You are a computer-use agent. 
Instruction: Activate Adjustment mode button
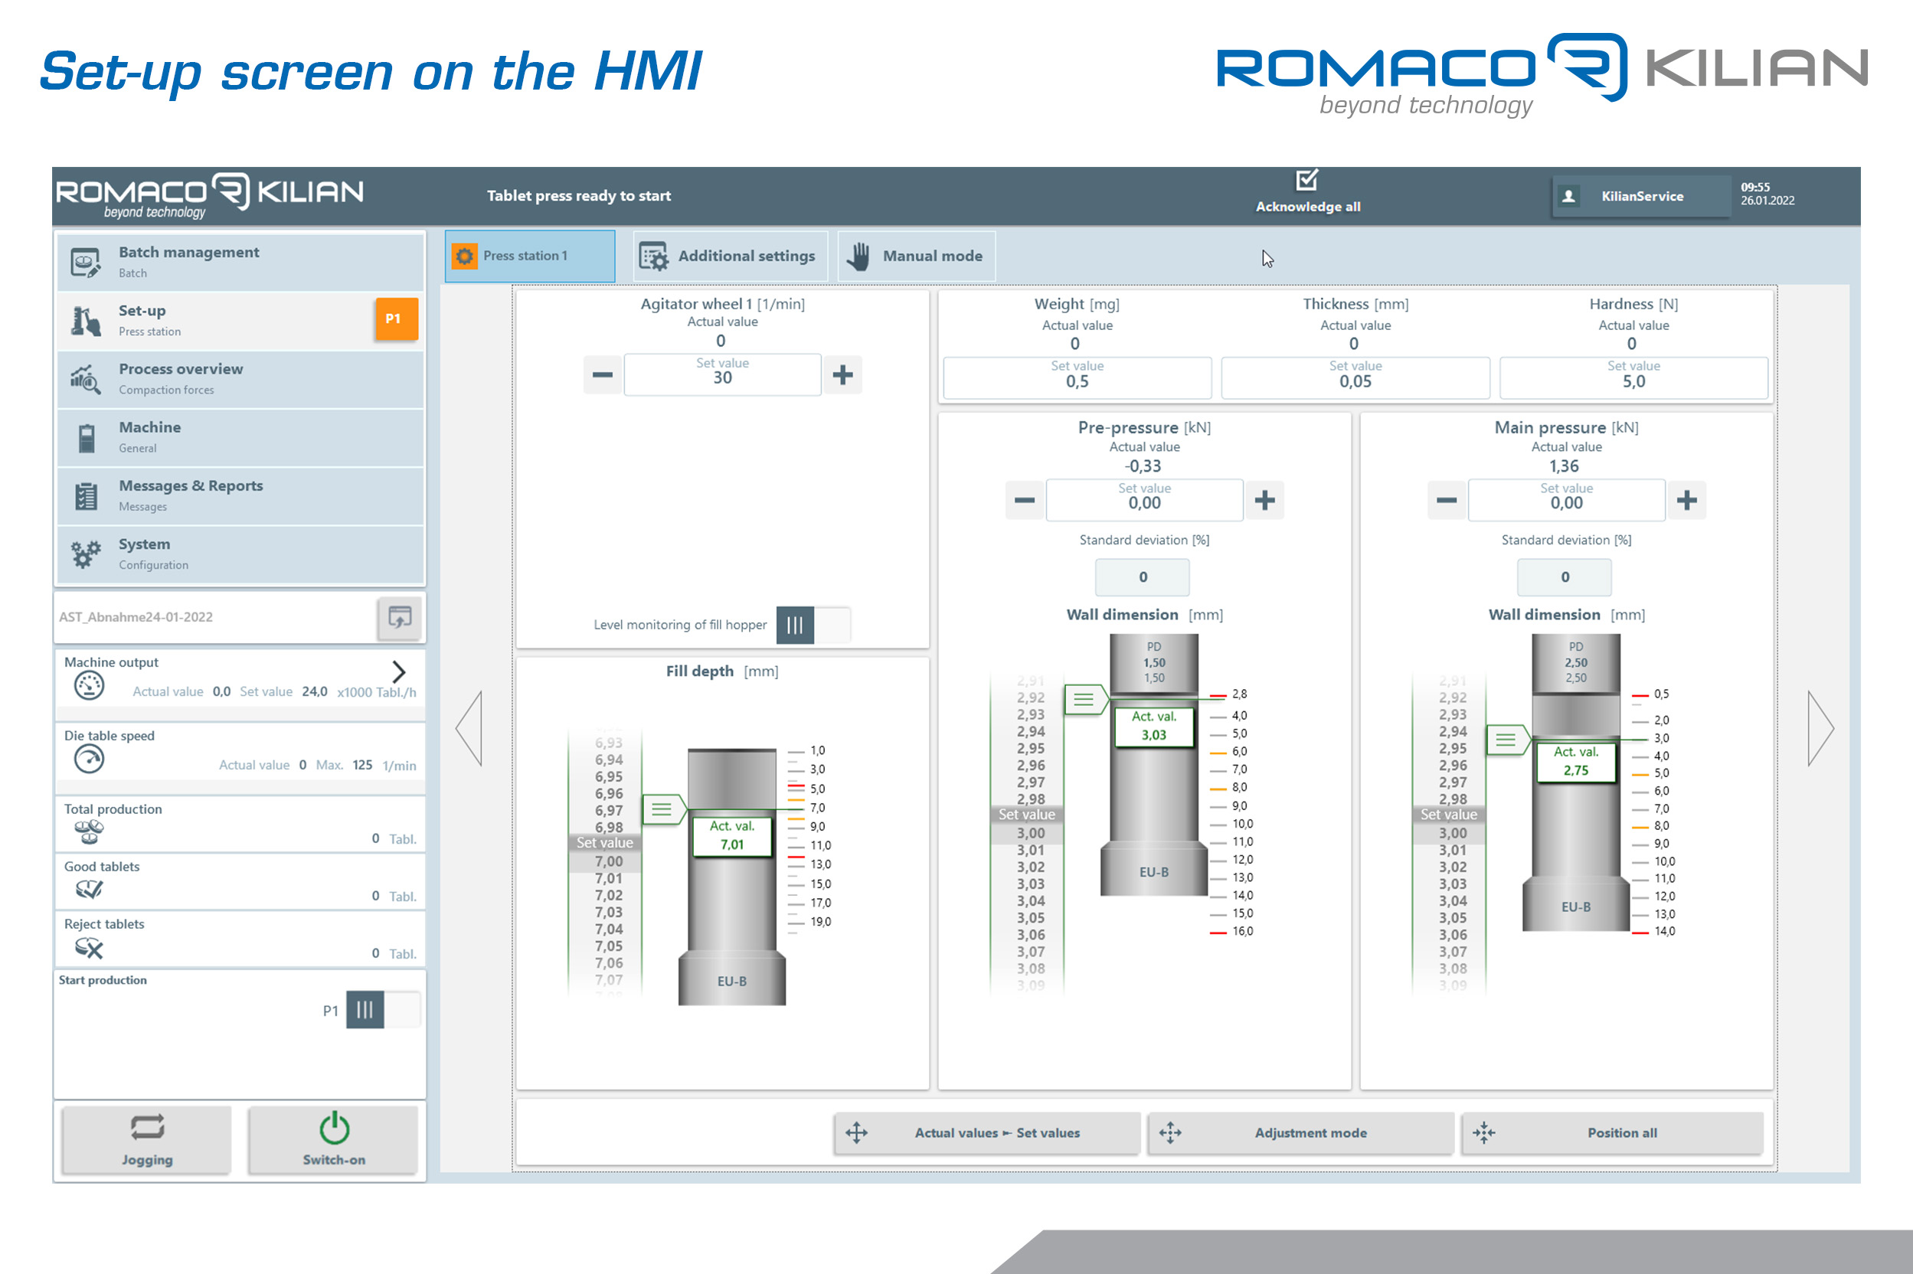(1300, 1132)
